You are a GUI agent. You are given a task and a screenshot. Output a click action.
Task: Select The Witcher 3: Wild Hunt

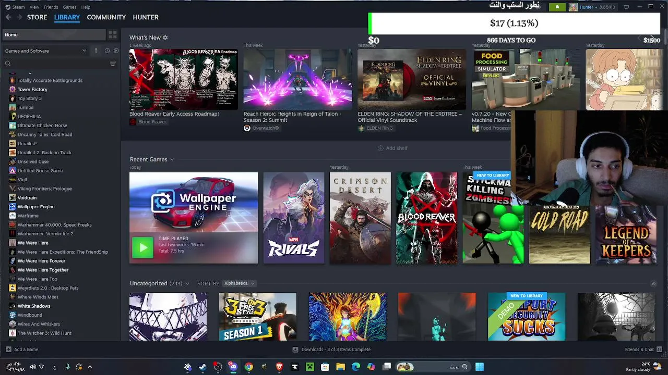coord(44,333)
